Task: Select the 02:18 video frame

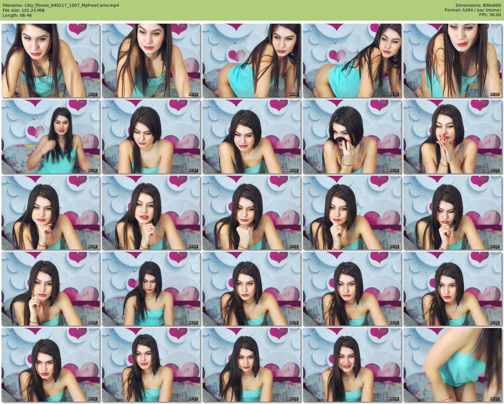Action: (352, 137)
